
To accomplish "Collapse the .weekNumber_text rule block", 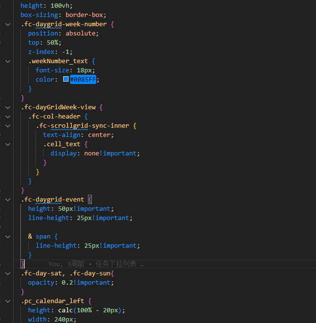I will pos(8,61).
